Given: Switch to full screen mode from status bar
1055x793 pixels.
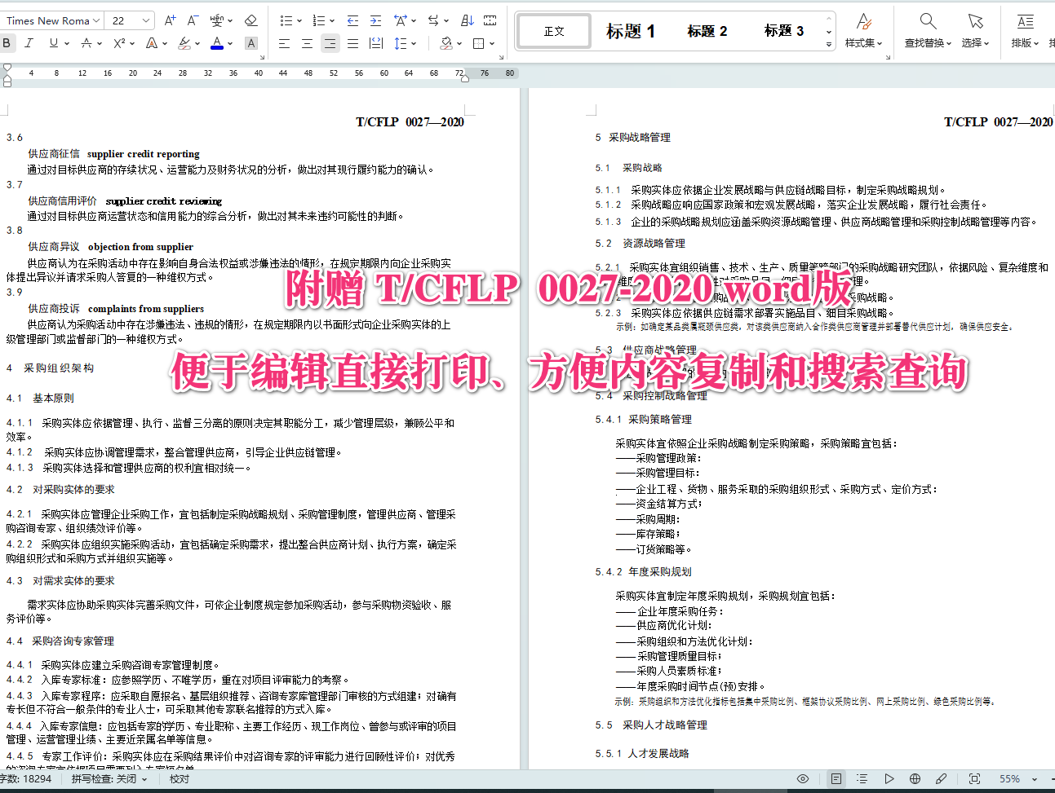Looking at the screenshot, I should click(974, 778).
